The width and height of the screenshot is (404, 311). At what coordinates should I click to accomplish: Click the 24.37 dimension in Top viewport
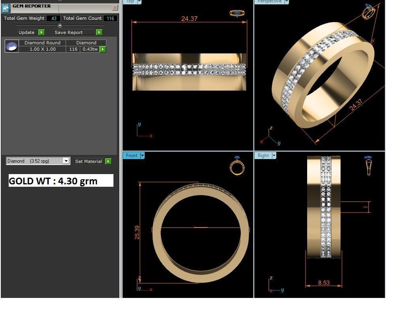tap(189, 19)
